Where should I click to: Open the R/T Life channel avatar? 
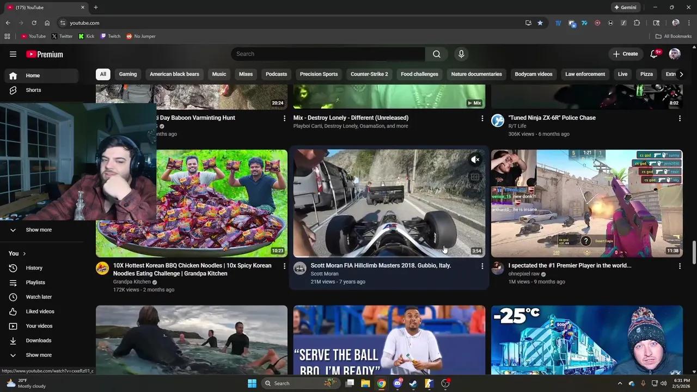498,120
